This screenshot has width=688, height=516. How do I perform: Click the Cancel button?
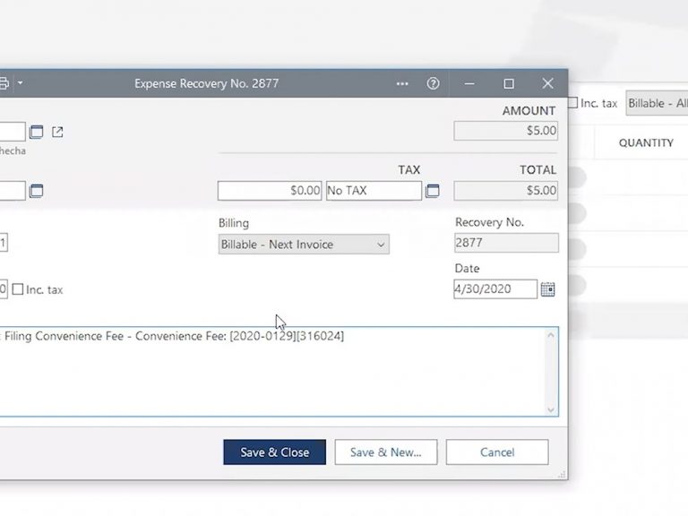(497, 451)
